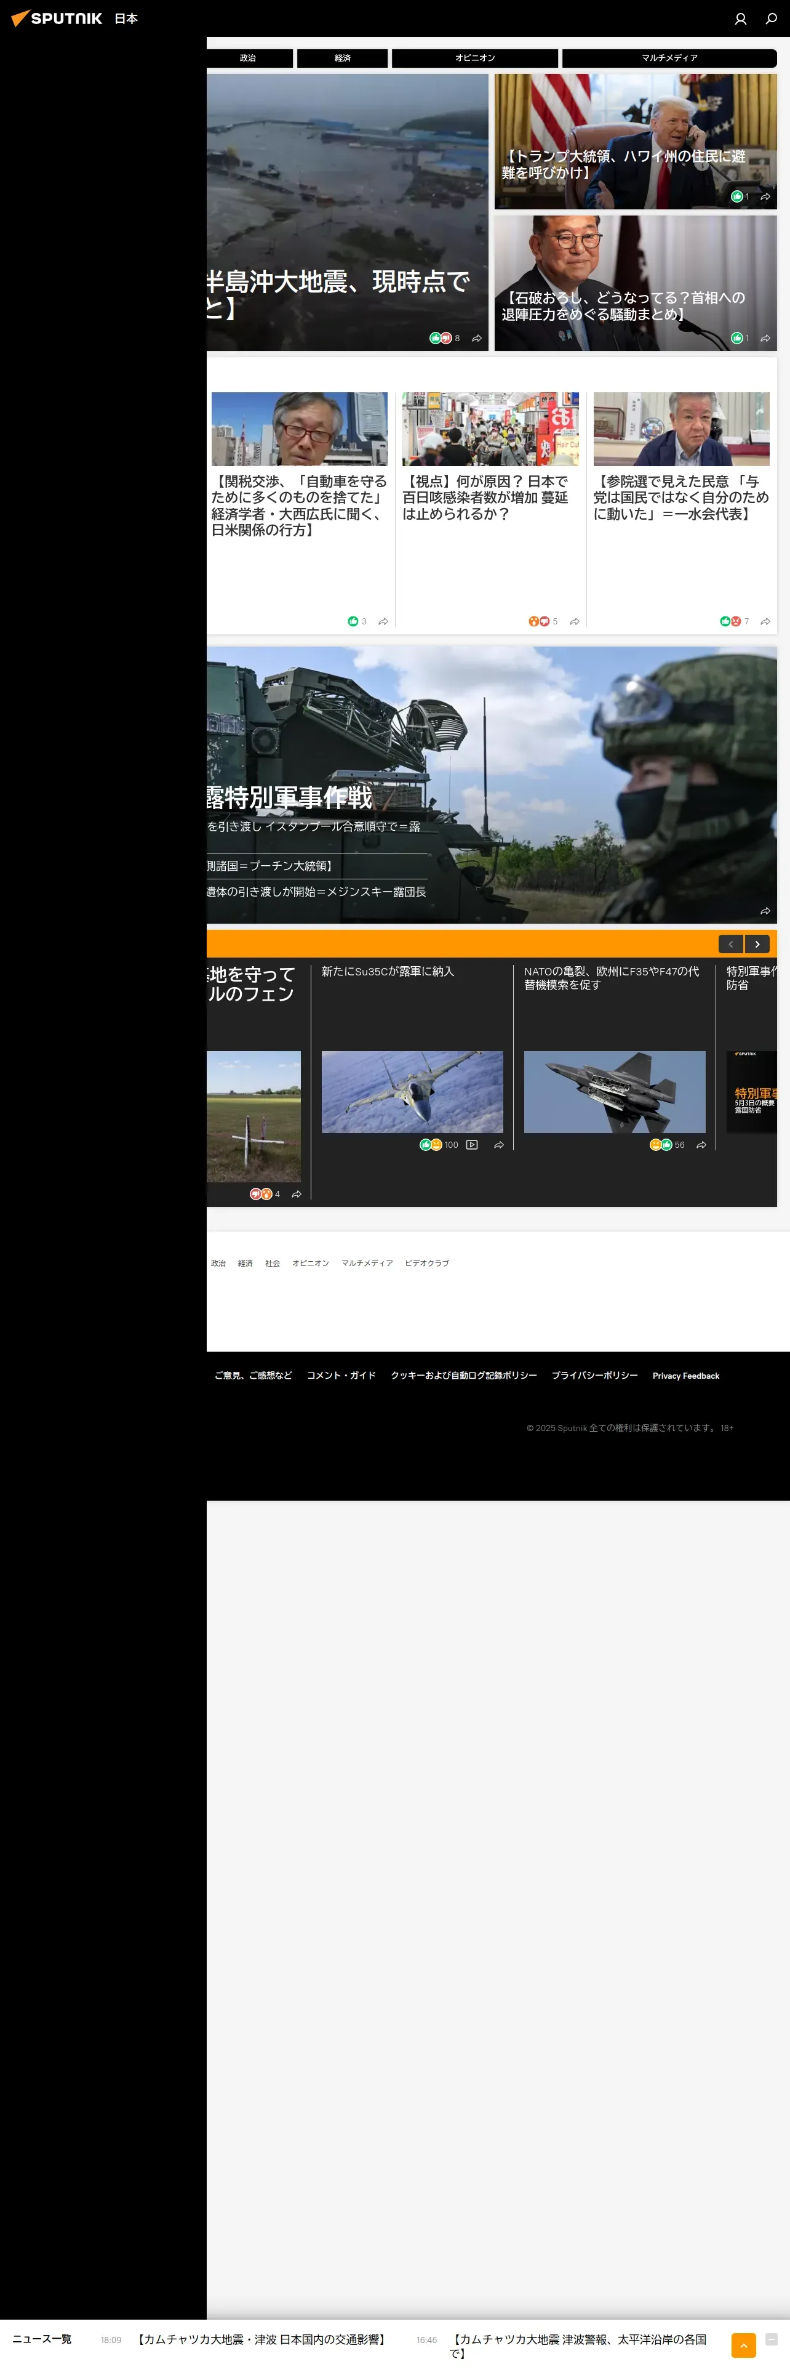Open 露特別軍事作戦 banner heading

coord(289,796)
